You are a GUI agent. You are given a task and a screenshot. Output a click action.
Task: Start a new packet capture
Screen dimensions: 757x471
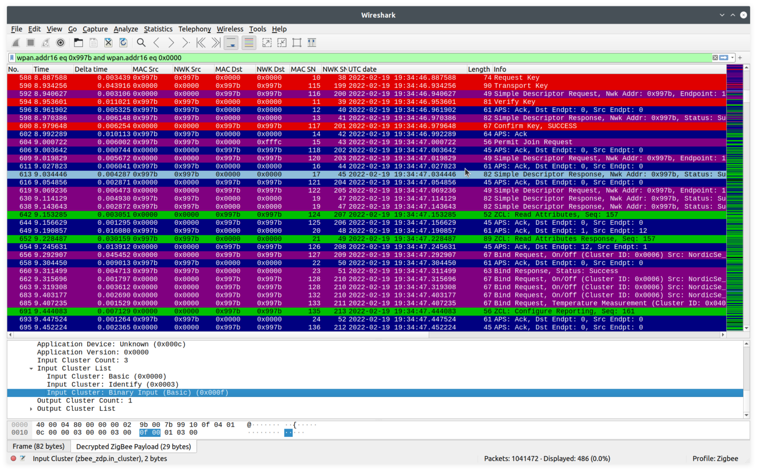point(15,42)
